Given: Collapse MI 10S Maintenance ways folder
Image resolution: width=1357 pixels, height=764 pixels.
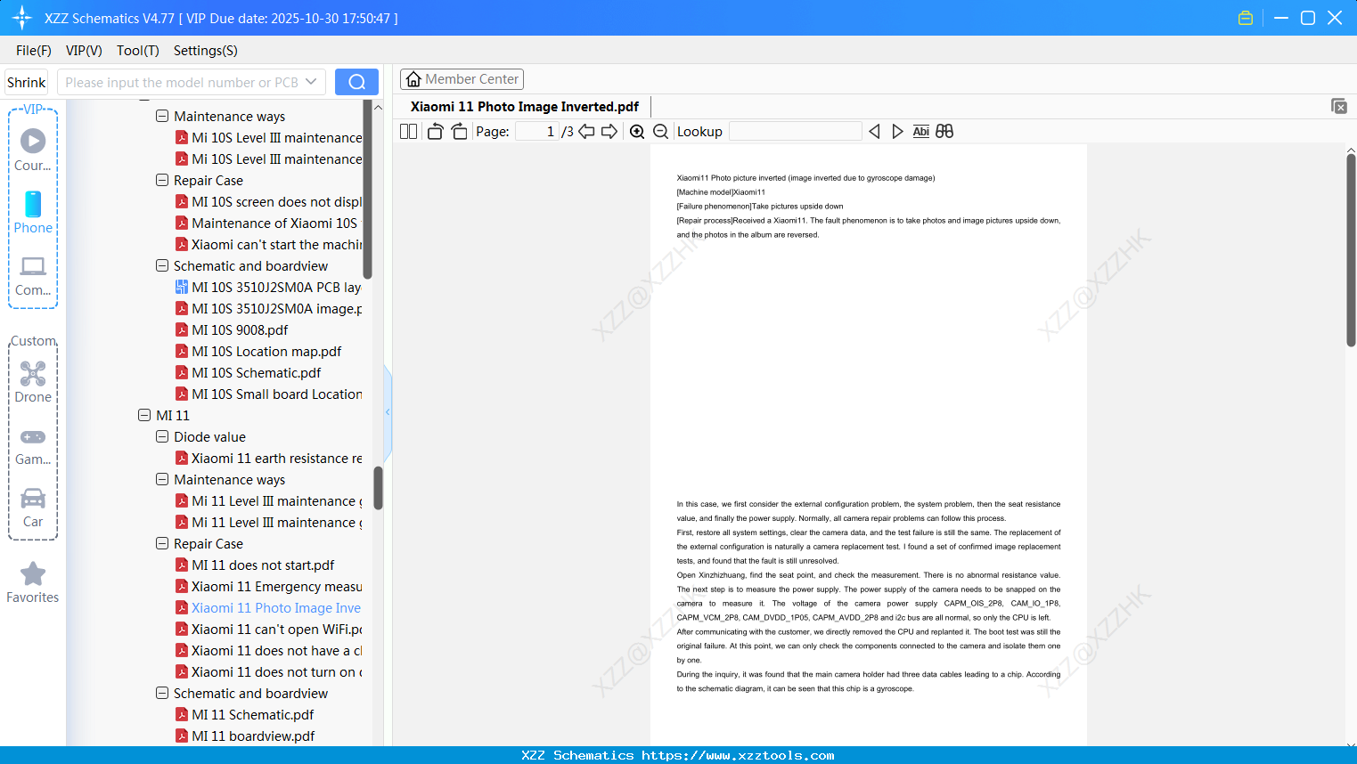Looking at the screenshot, I should coord(162,117).
